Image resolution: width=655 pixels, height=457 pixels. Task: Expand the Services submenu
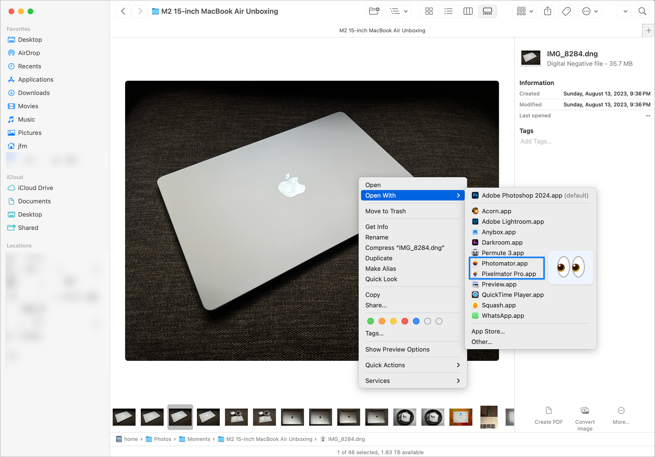(x=377, y=380)
